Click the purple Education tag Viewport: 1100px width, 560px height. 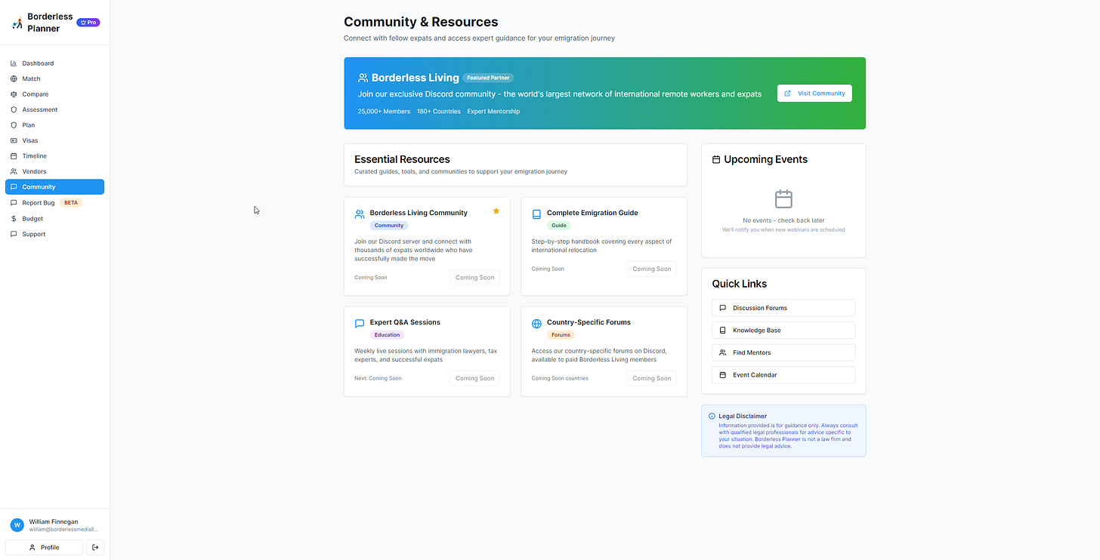point(387,335)
